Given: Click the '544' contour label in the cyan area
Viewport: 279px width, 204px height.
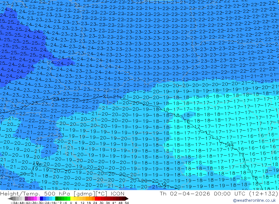Looking at the screenshot, I should 229,145.
